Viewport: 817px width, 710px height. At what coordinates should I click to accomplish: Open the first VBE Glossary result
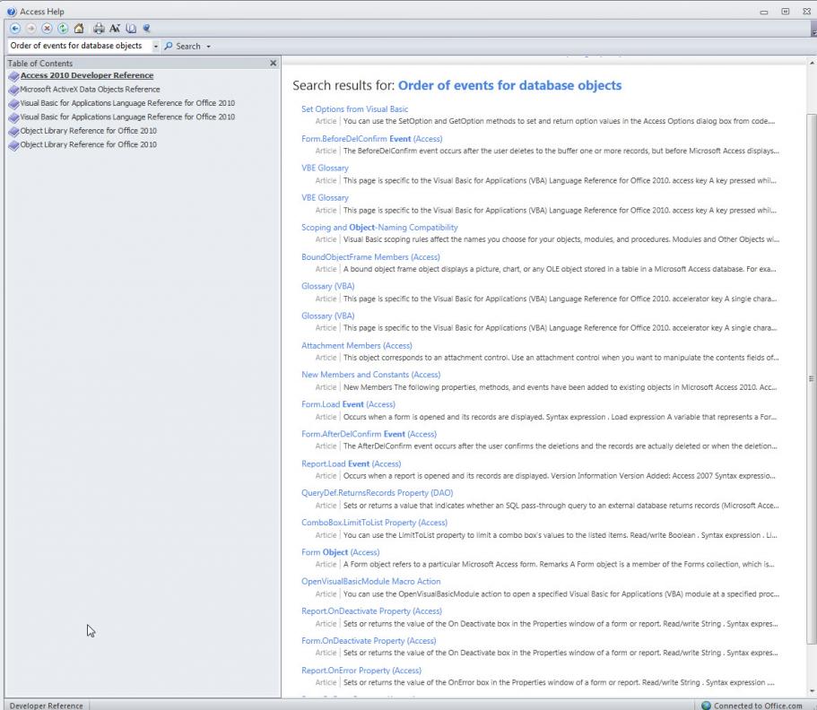(x=326, y=168)
